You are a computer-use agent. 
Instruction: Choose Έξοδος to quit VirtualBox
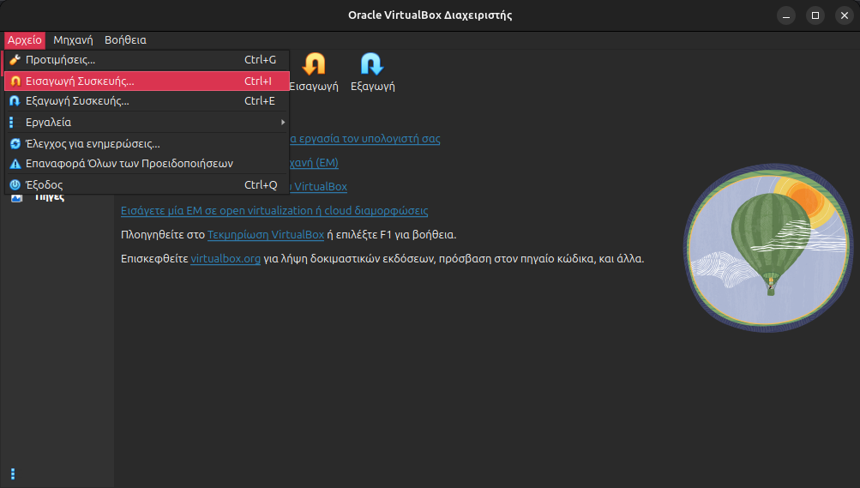[x=147, y=184]
